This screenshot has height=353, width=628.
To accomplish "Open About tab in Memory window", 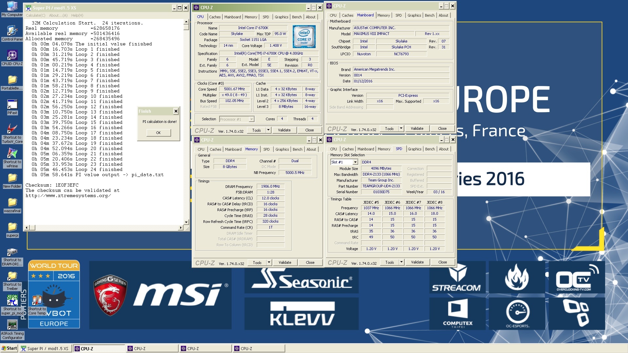I will click(311, 149).
